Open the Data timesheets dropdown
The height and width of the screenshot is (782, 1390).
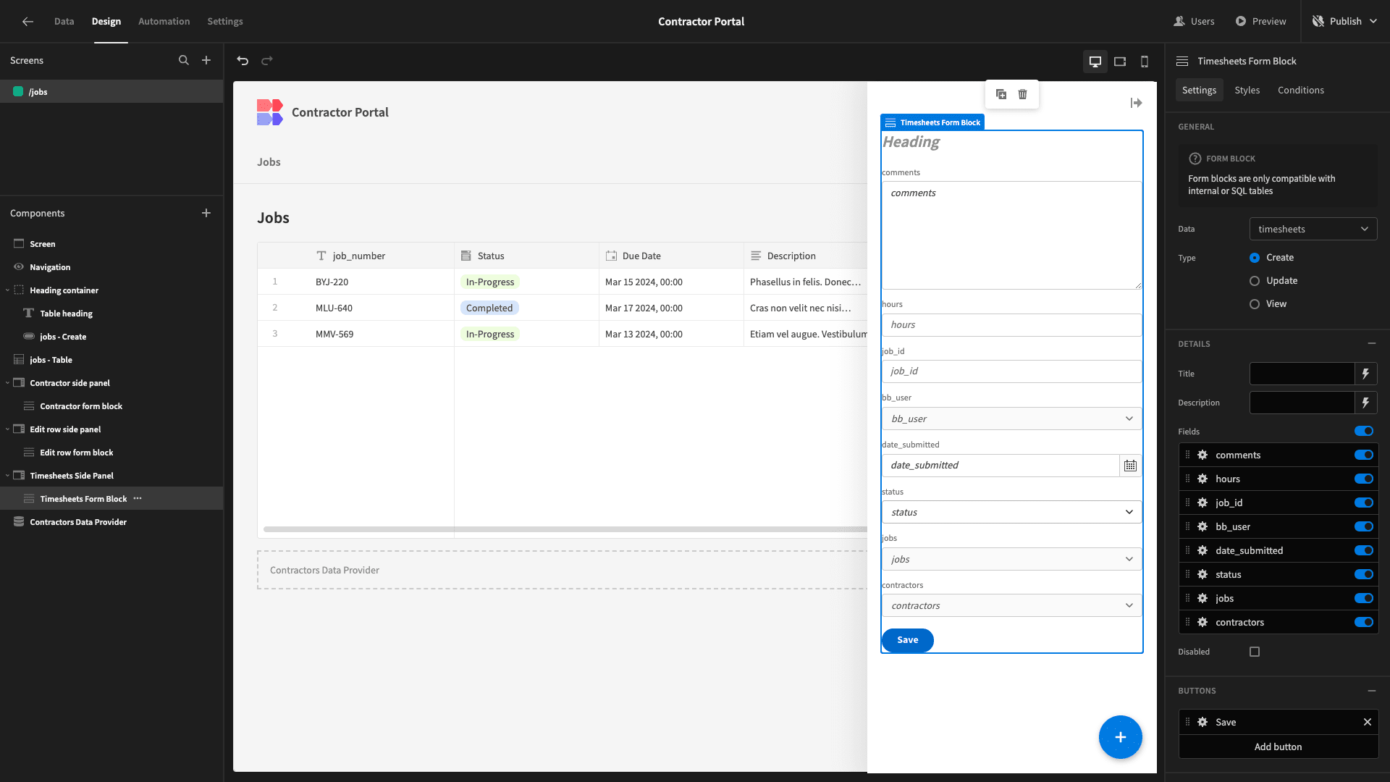click(x=1313, y=230)
